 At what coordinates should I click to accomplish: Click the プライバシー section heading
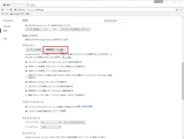tap(29, 45)
